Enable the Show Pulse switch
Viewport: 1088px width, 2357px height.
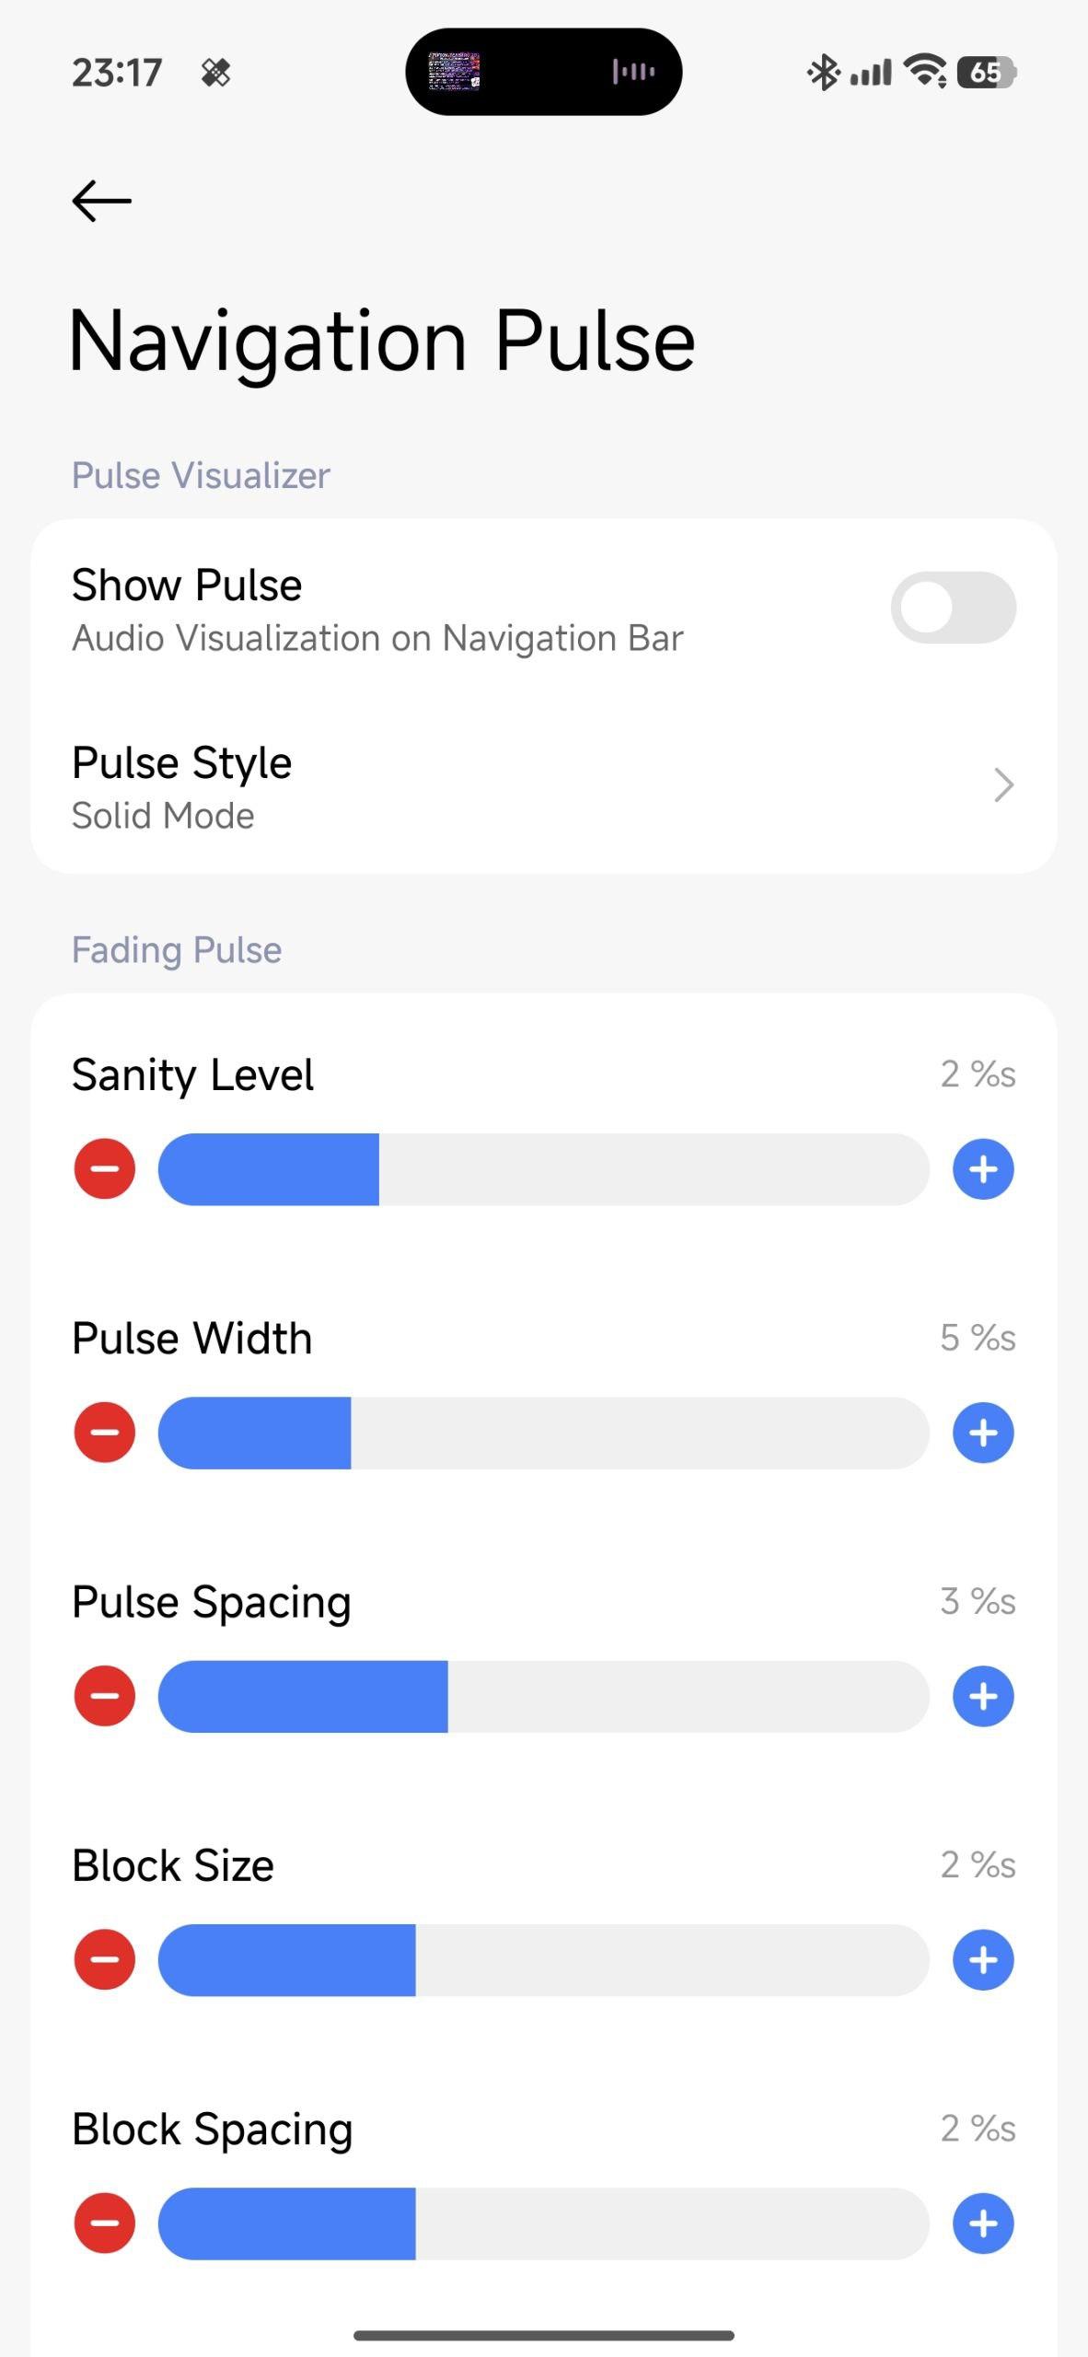tap(953, 608)
